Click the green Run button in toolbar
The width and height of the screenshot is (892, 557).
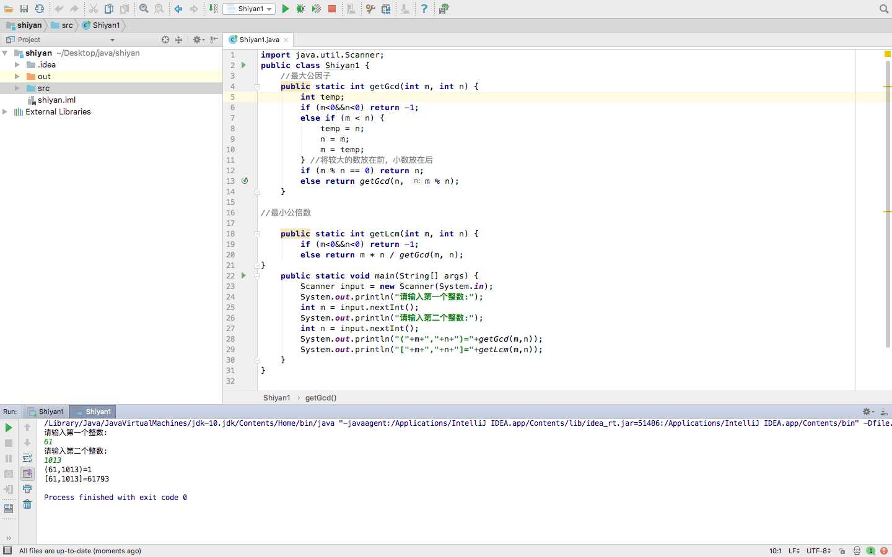coord(286,9)
